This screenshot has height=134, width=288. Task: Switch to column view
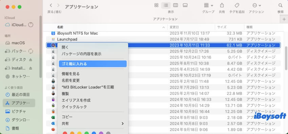click(176, 5)
